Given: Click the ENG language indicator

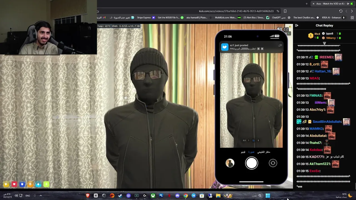Looking at the screenshot, I should click(28, 196).
